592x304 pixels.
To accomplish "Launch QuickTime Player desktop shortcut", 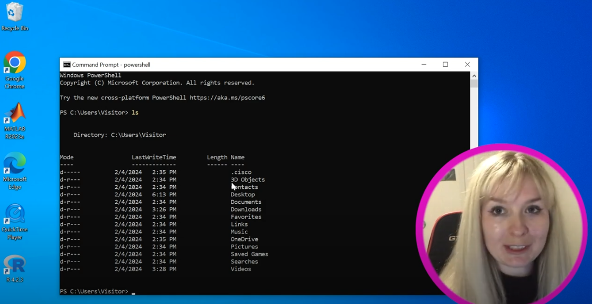I will (x=15, y=222).
